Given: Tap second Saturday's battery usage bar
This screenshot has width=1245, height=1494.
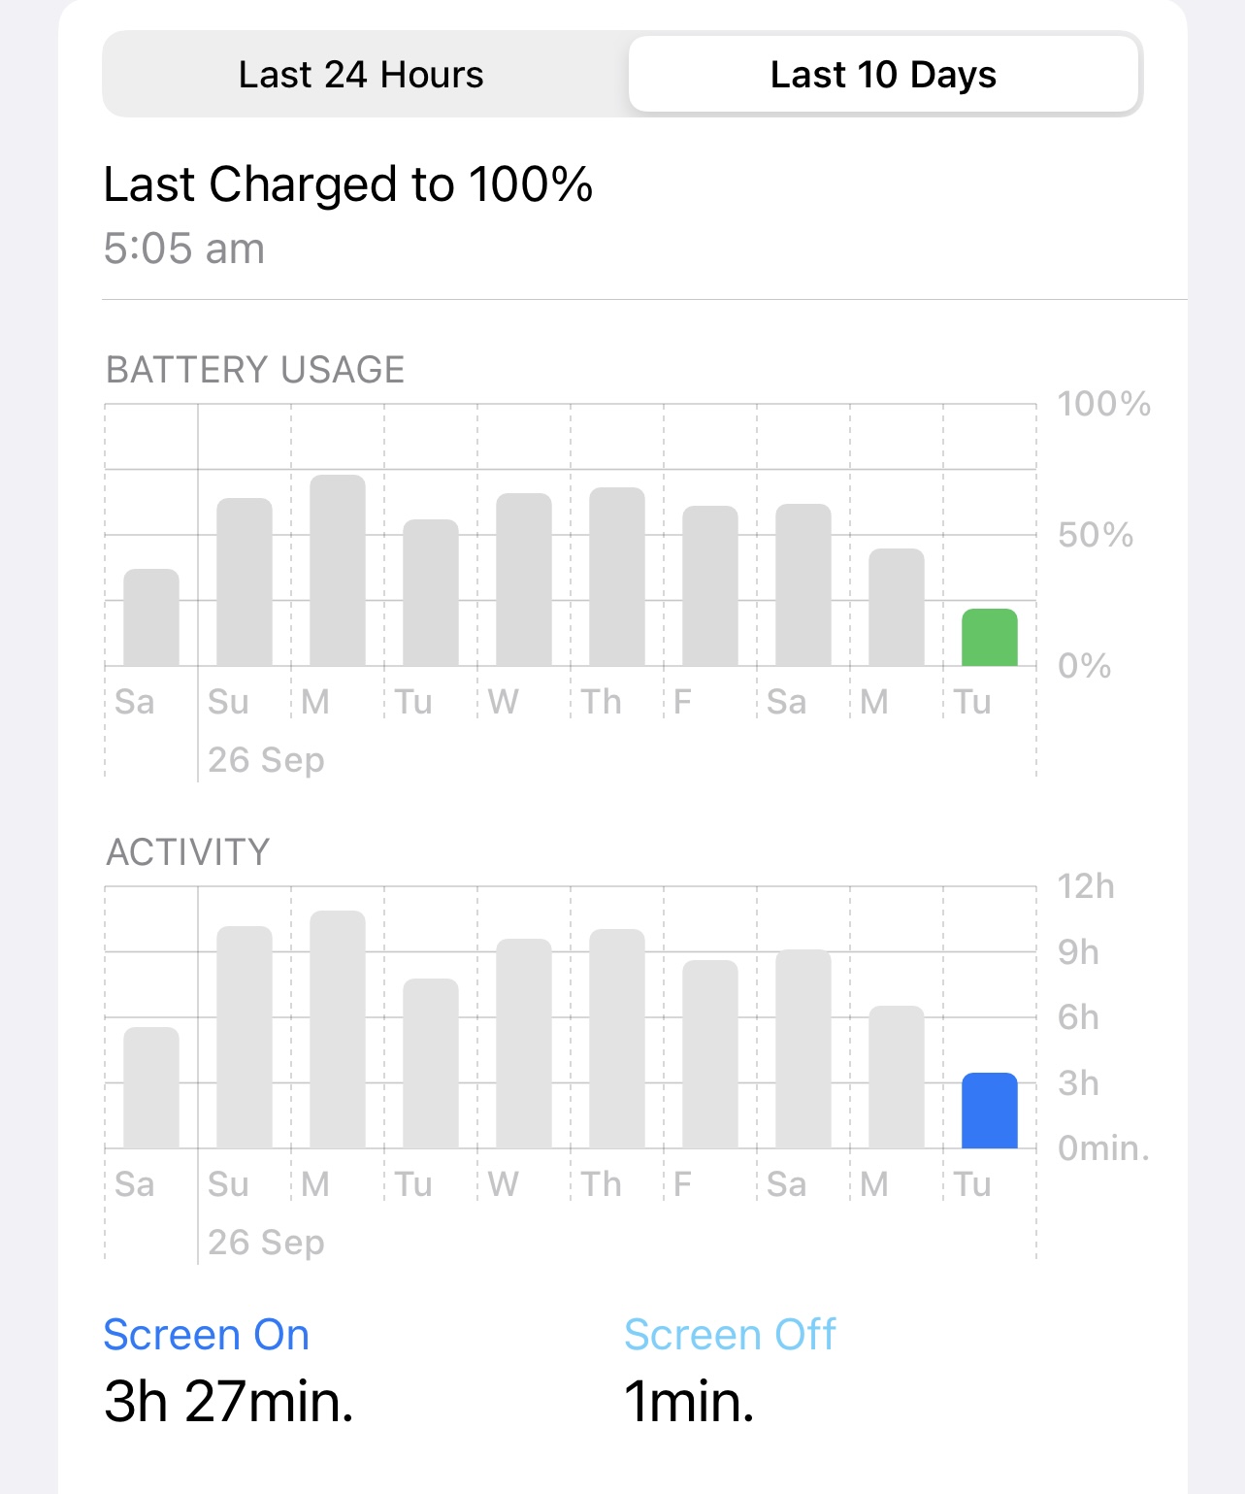Looking at the screenshot, I should (x=803, y=584).
